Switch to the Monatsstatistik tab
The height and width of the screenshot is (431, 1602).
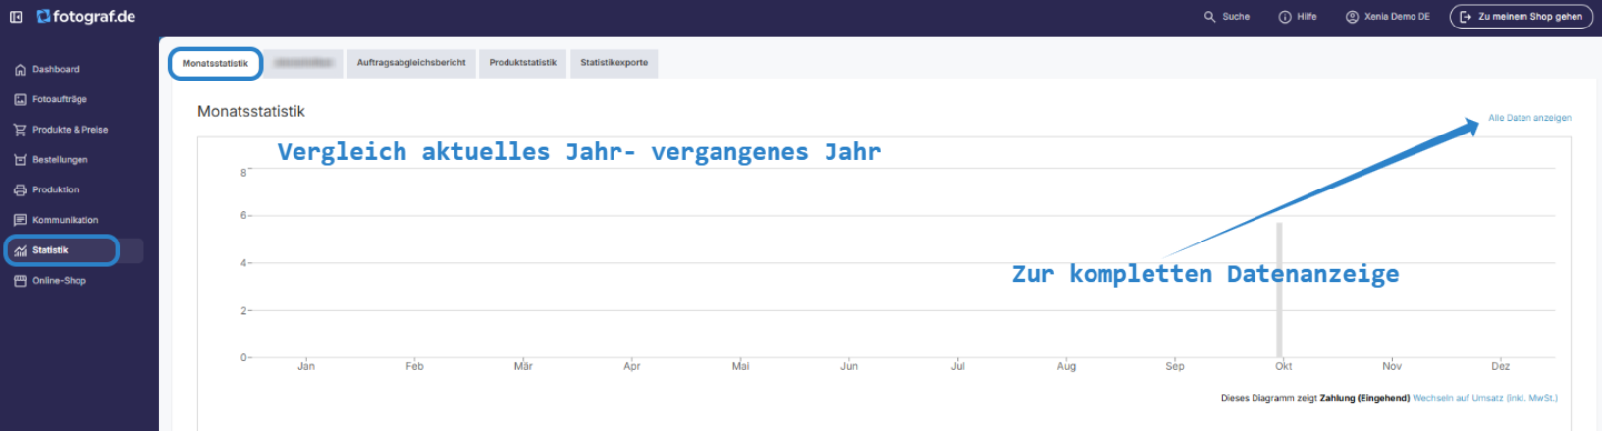(215, 63)
